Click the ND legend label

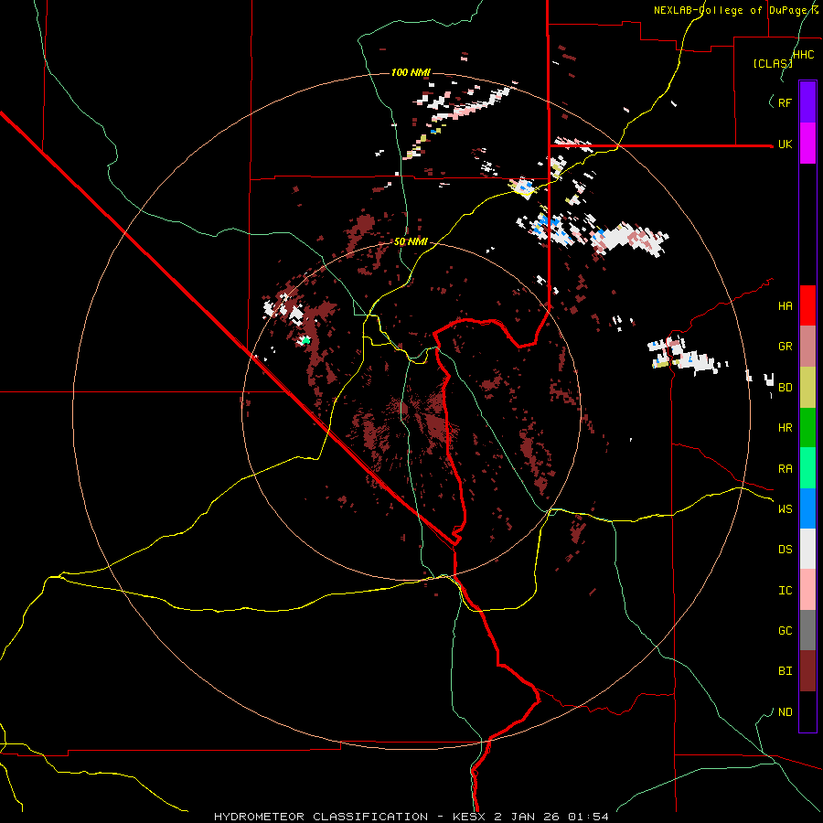coord(785,712)
